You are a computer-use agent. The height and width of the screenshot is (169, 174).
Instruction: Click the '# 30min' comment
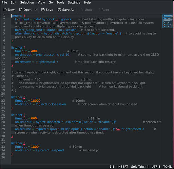click(76, 147)
